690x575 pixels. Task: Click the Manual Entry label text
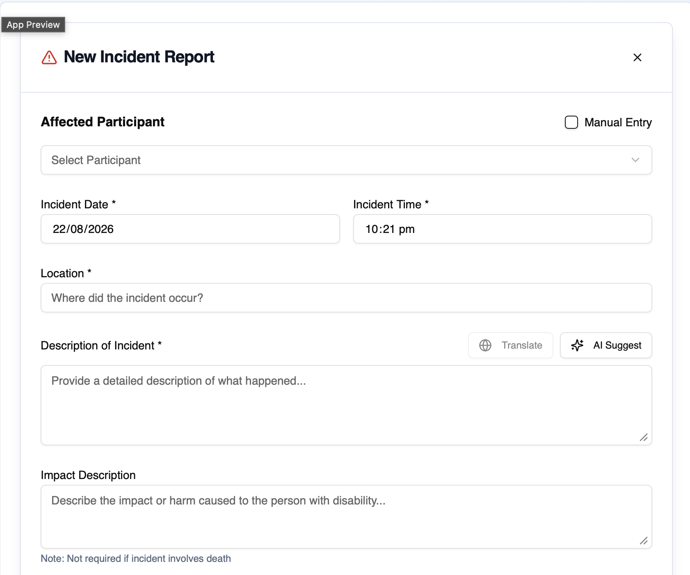(618, 122)
